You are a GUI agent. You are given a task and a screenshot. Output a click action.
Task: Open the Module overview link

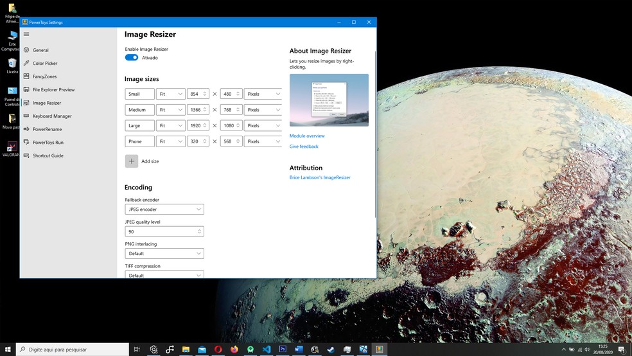(307, 136)
